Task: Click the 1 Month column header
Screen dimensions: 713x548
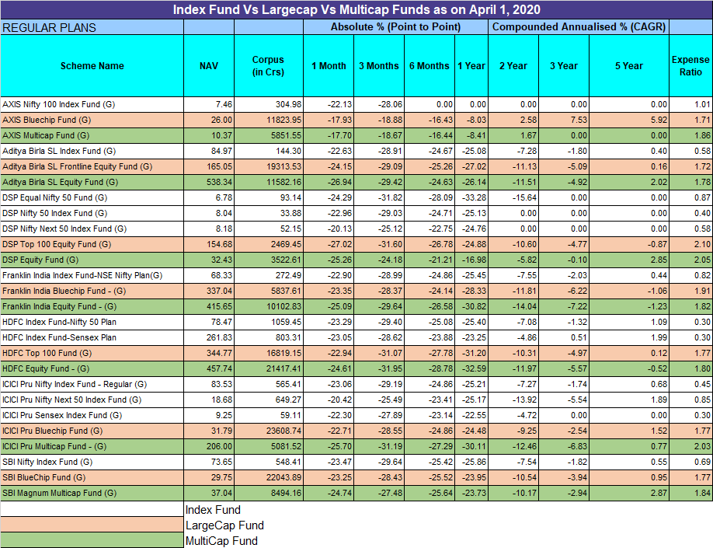Action: 329,65
